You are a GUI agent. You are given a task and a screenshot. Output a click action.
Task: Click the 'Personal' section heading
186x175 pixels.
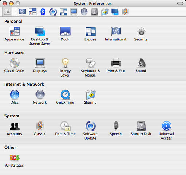pos(13,22)
